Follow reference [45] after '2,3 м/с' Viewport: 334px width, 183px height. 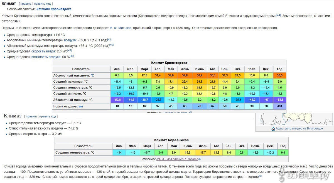pyautogui.click(x=69, y=50)
